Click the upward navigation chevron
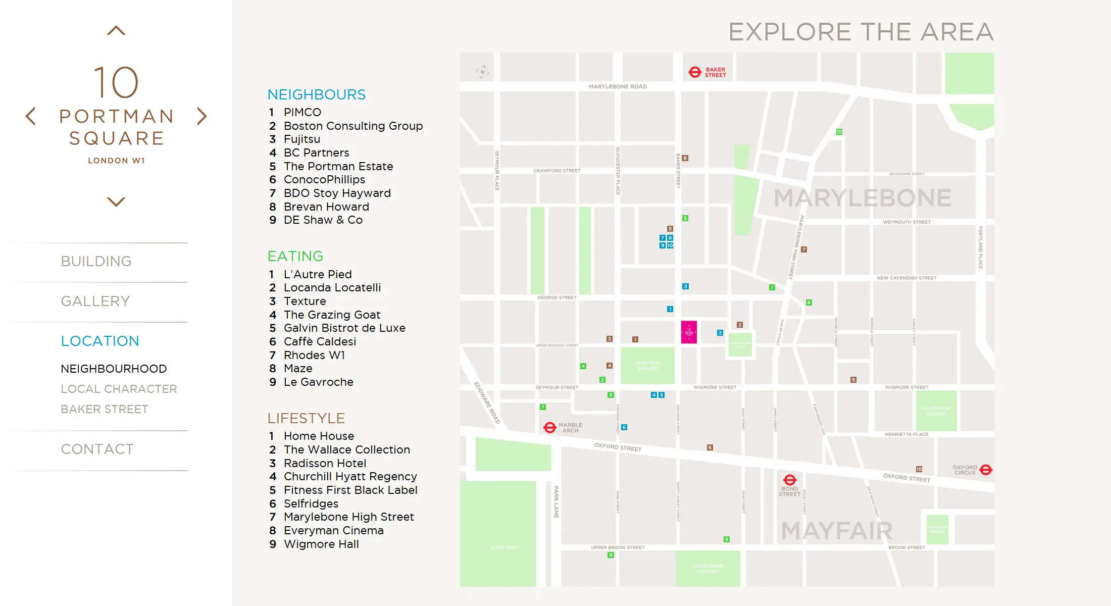The width and height of the screenshot is (1111, 606). pyautogui.click(x=116, y=30)
